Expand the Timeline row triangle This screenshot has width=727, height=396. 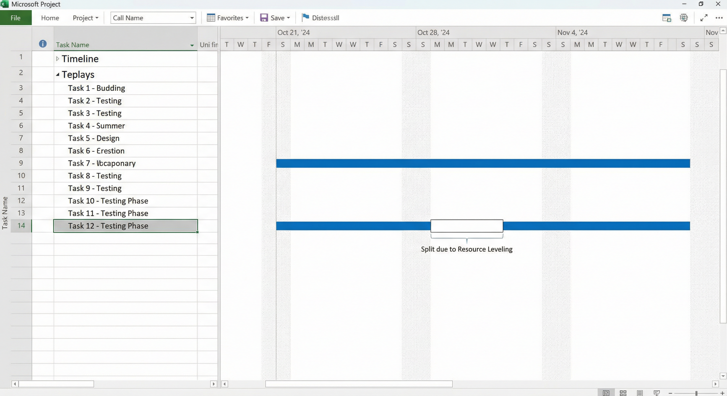click(x=58, y=58)
